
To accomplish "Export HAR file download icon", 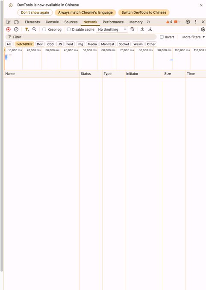I will point(150,29).
